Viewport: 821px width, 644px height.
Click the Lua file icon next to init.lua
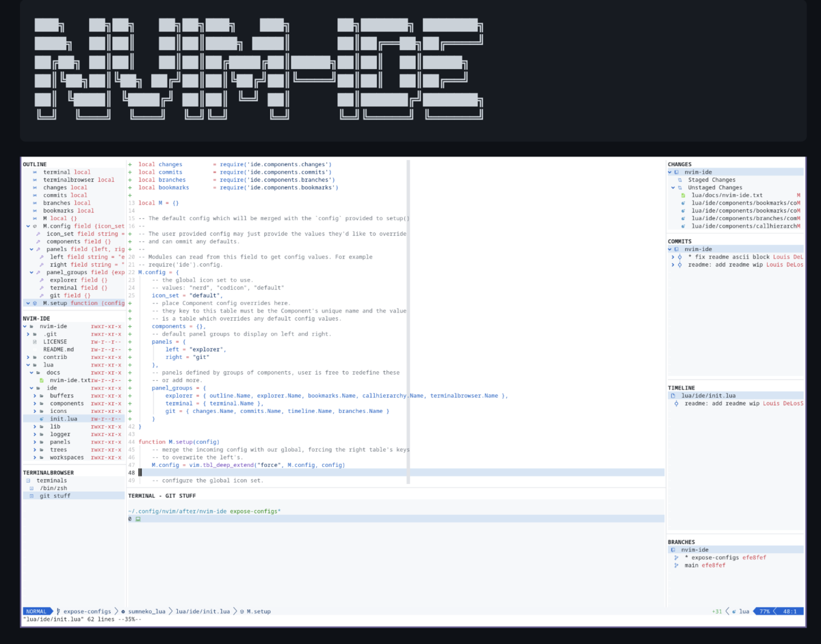point(42,418)
